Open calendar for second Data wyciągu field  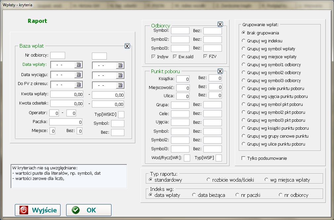[x=120, y=75]
